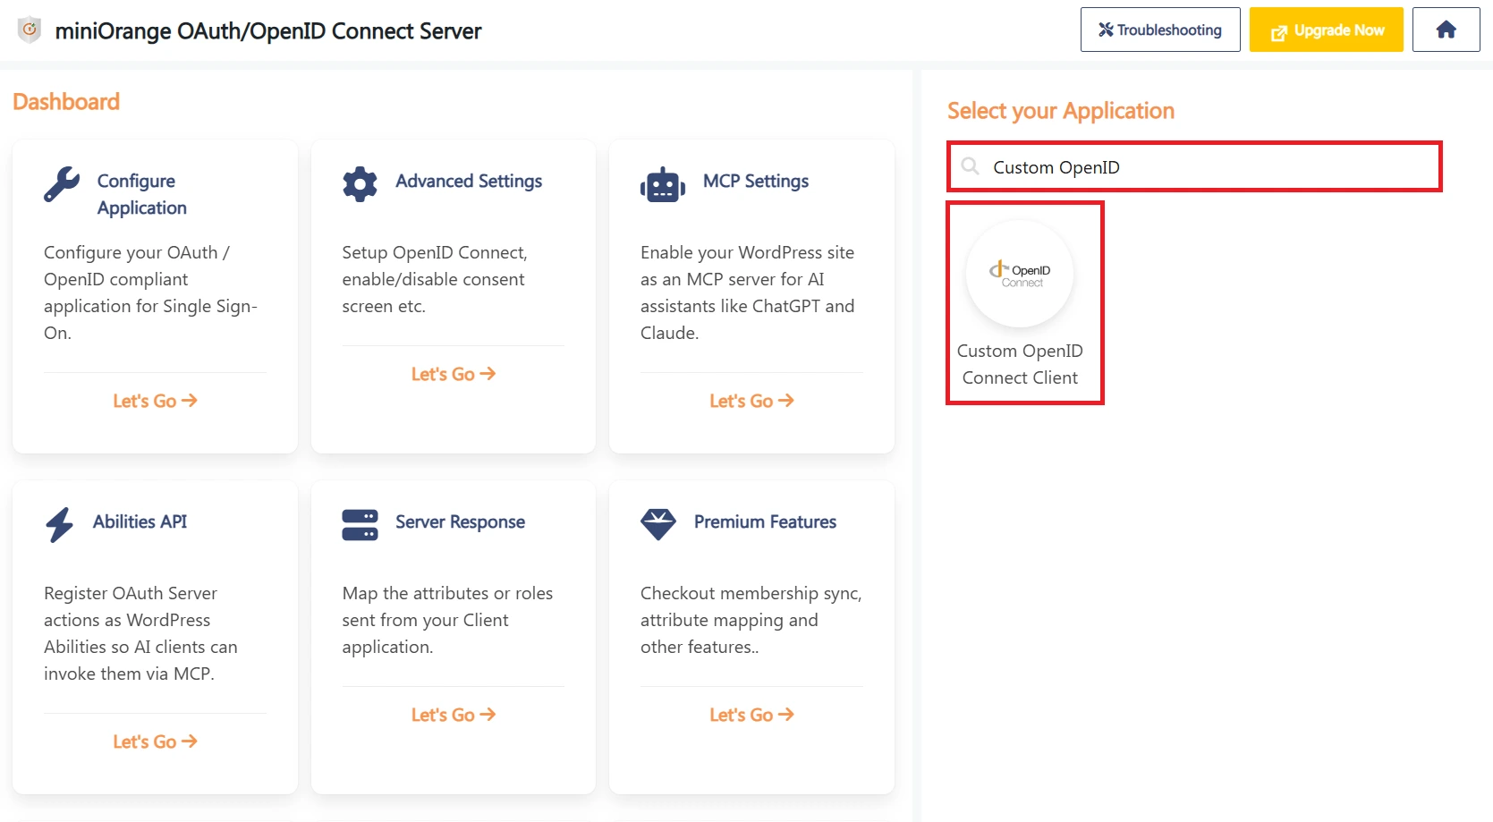This screenshot has height=822, width=1493.
Task: Click the Dashboard heading
Action: [66, 102]
